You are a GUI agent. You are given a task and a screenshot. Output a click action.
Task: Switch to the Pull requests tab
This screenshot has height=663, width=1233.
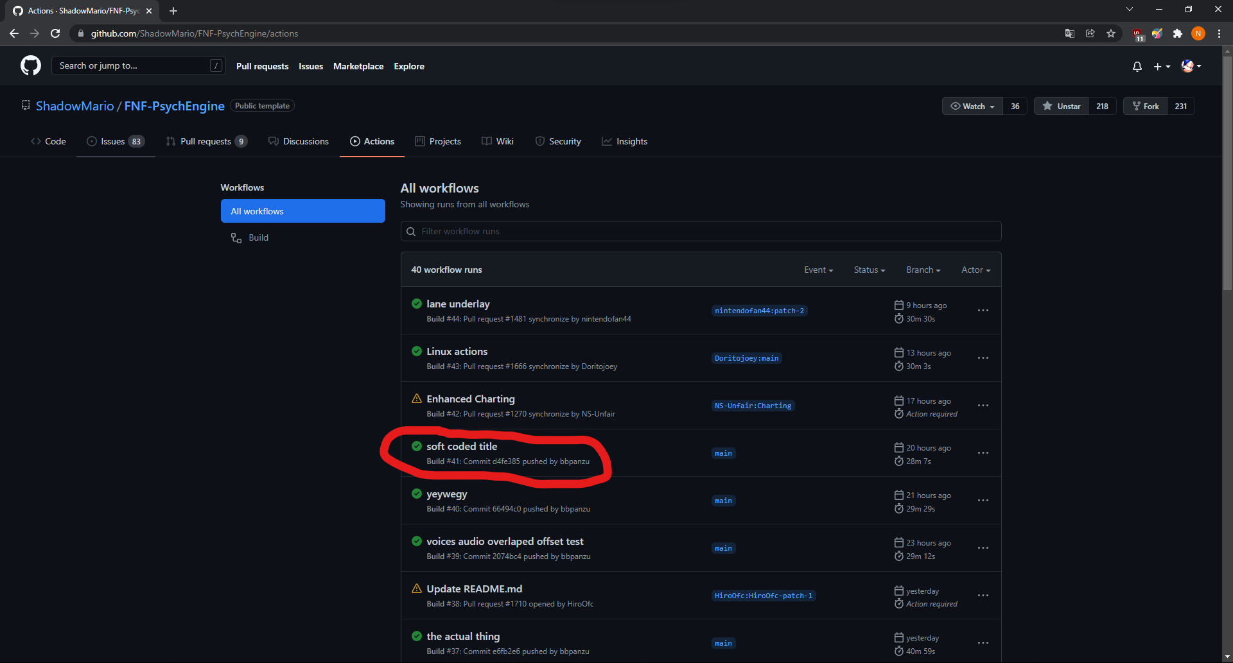(x=205, y=141)
